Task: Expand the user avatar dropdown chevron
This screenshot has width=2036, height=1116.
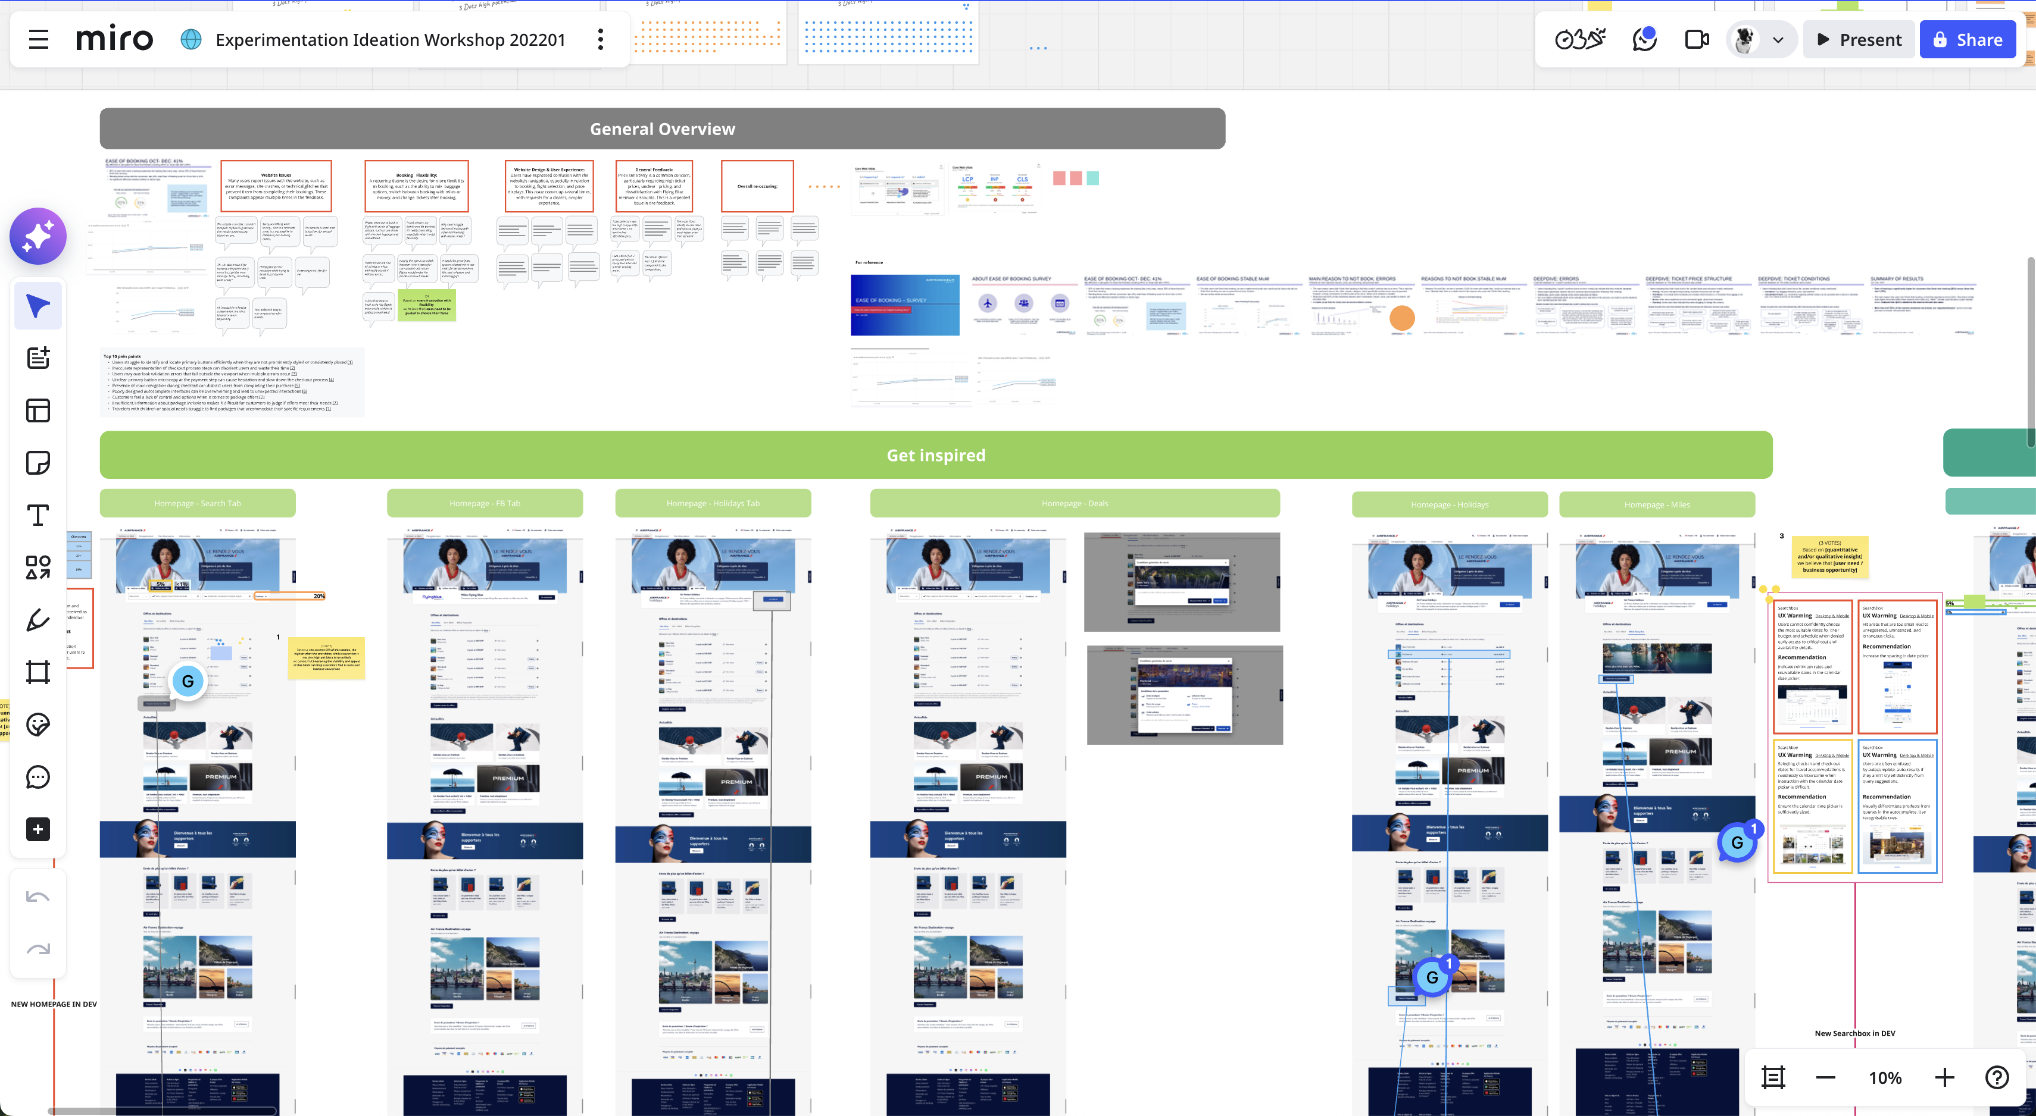Action: point(1778,39)
